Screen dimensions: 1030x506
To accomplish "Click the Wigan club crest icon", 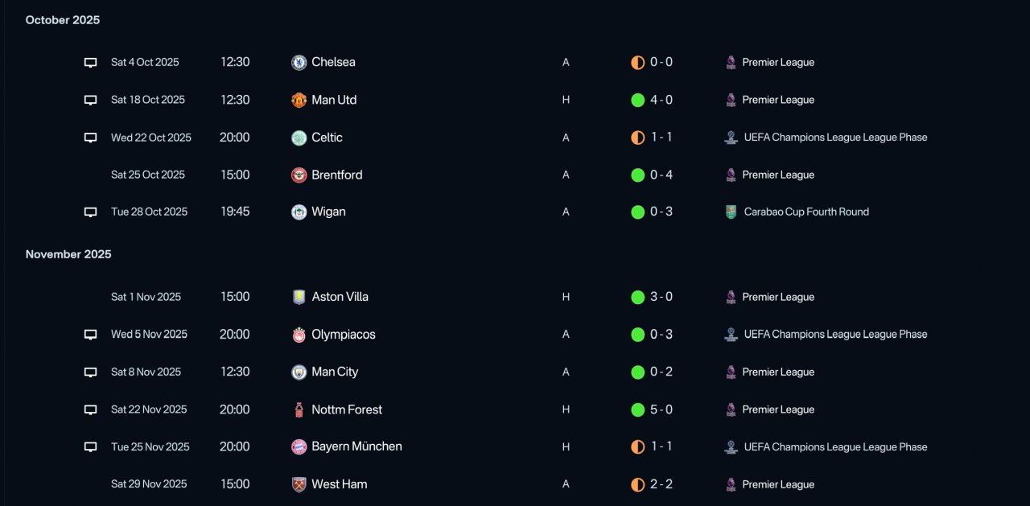I will [x=299, y=212].
